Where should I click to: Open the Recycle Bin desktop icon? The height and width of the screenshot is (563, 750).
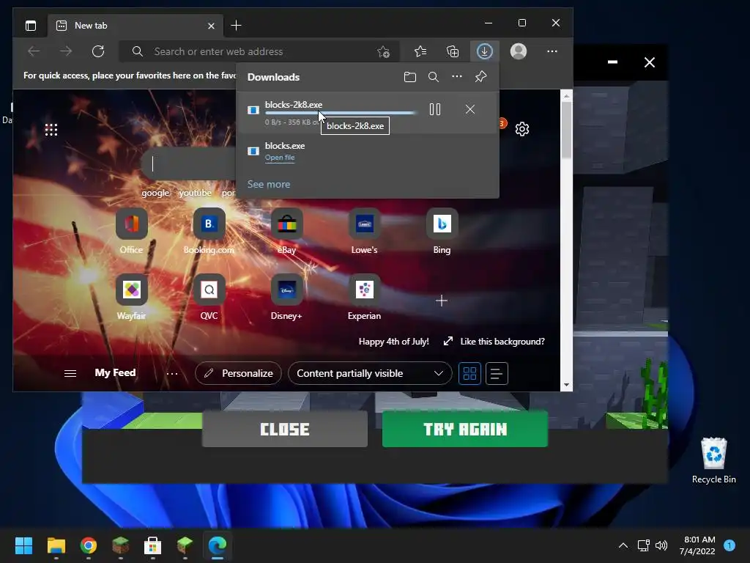click(x=713, y=460)
